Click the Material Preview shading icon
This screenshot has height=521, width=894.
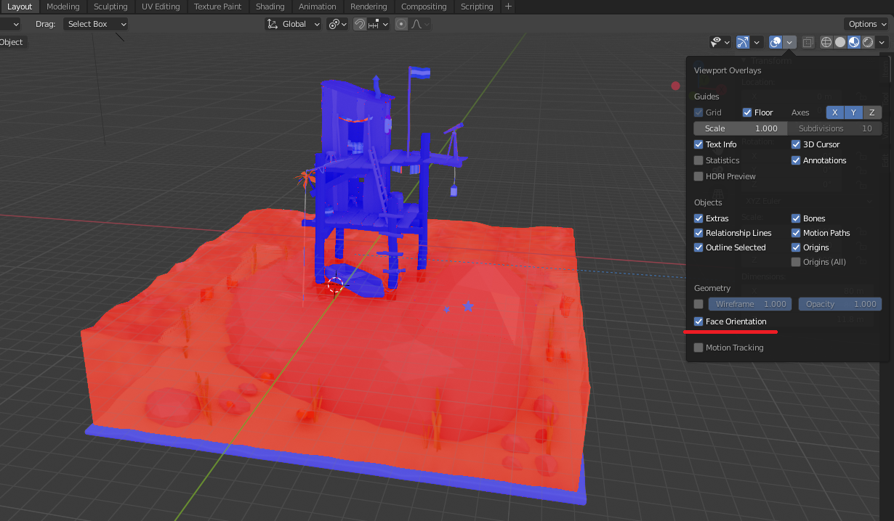[853, 41]
